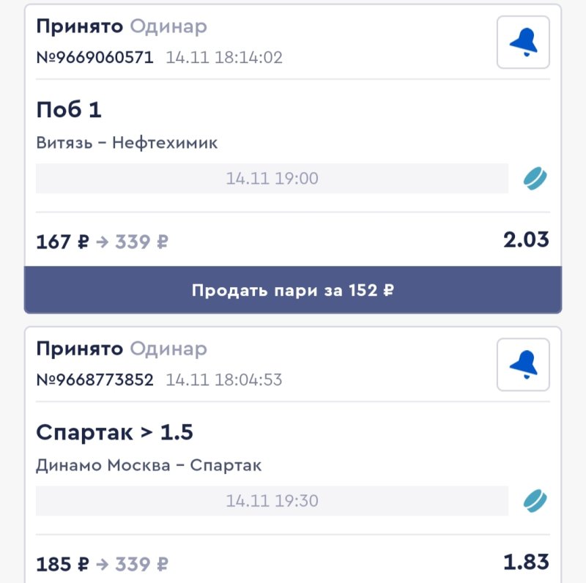Click the 14.11 18:14:02 placement timestamp
The width and height of the screenshot is (586, 583).
224,57
